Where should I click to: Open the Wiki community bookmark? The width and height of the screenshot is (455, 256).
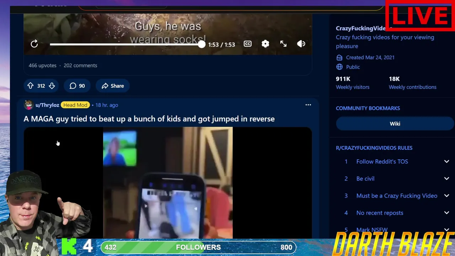pyautogui.click(x=395, y=124)
